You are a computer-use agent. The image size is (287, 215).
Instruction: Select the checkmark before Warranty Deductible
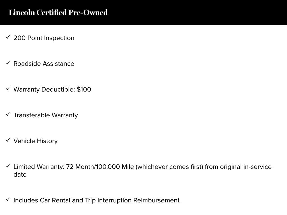[x=8, y=88]
